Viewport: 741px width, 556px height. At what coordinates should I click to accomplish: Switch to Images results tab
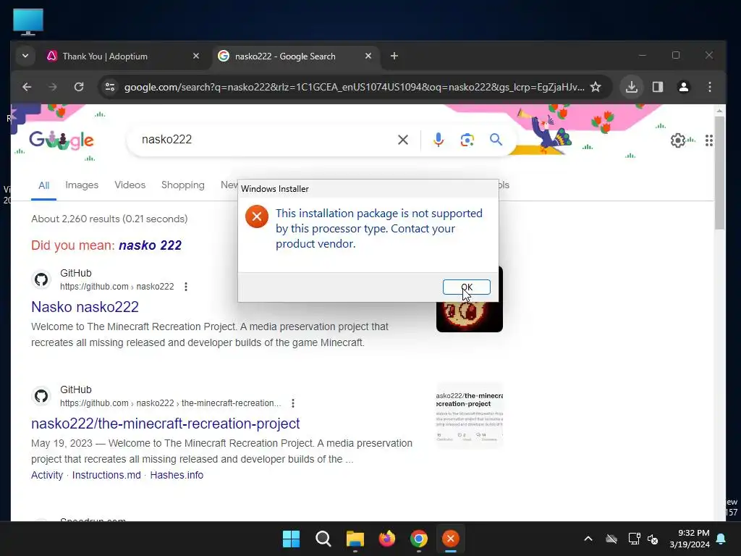point(82,185)
